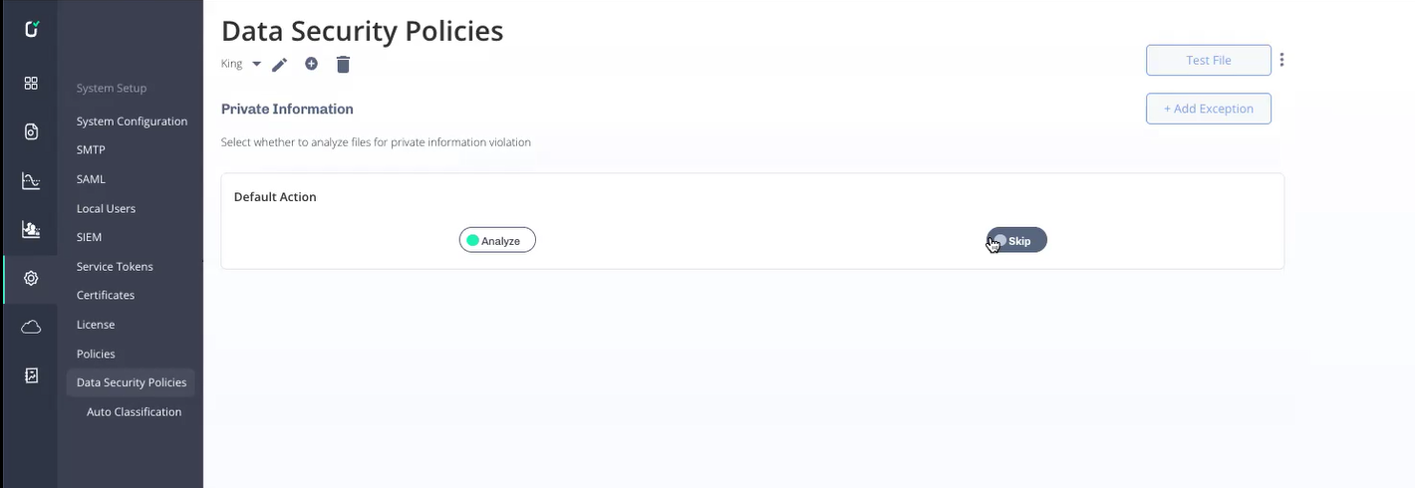
Task: Click the plus icon to add a policy
Action: [311, 64]
